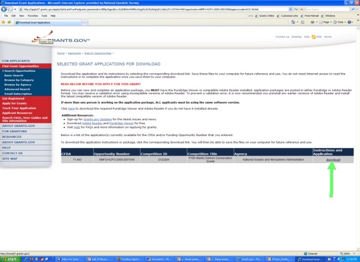Select the Download Grant Applications tab
Image resolution: width=360 pixels, height=262 pixels.
click(48, 23)
